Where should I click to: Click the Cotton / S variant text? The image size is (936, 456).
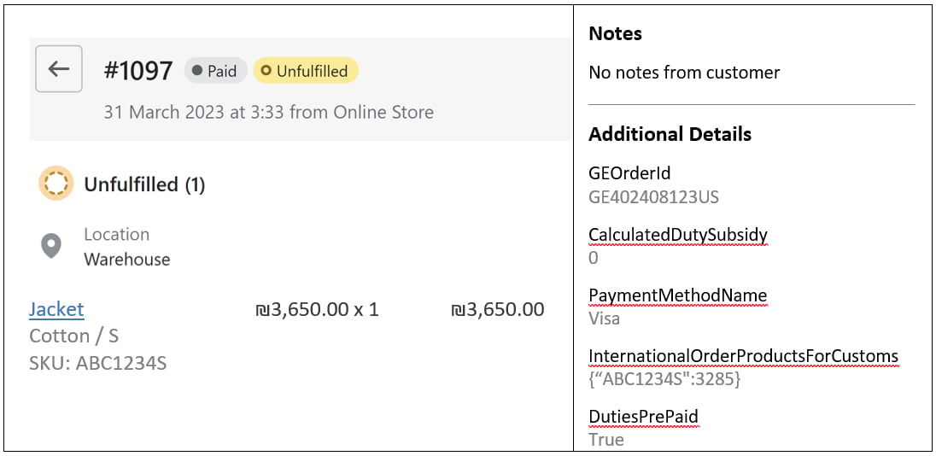click(73, 336)
